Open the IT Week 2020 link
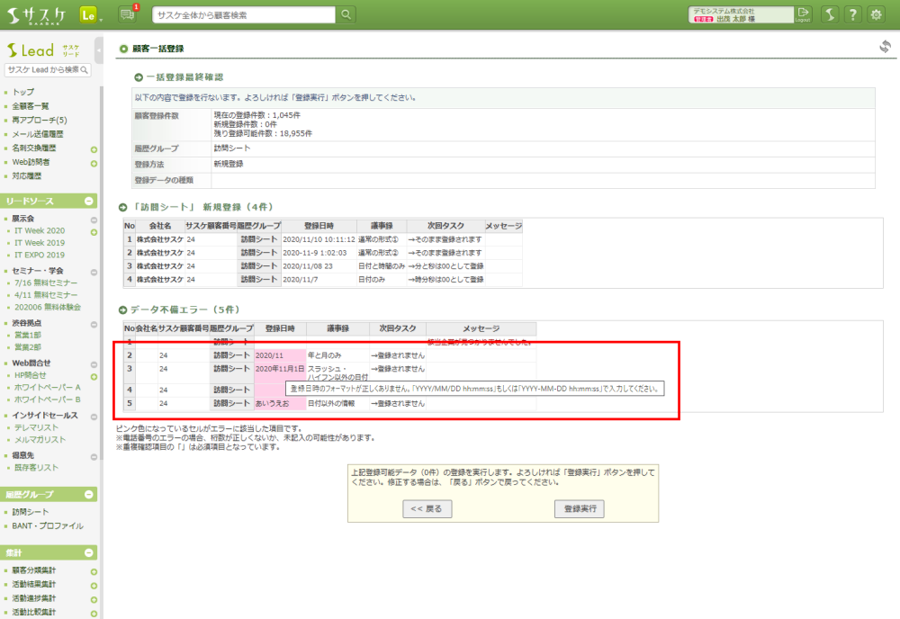 point(40,231)
